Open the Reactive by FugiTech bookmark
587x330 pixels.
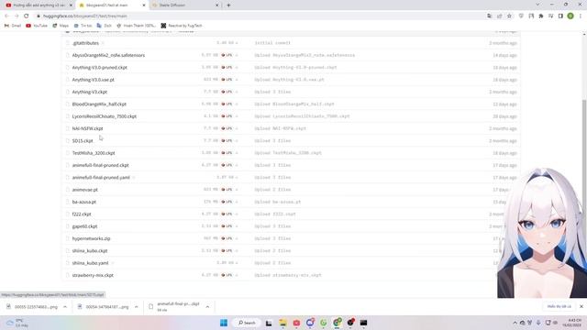(x=182, y=26)
